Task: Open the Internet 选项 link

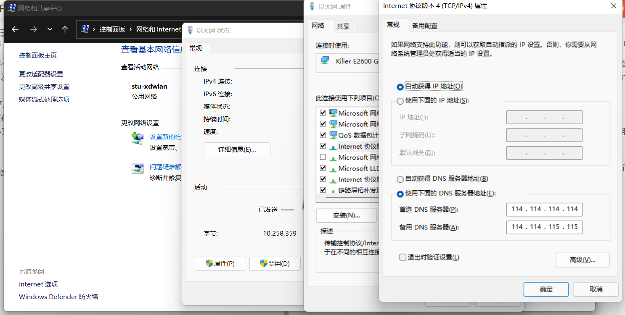Action: [x=38, y=284]
